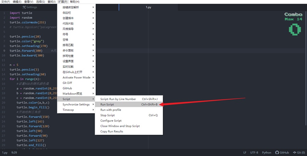The width and height of the screenshot is (307, 156).
Task: Select Run Script in the Script submenu
Action: click(107, 104)
